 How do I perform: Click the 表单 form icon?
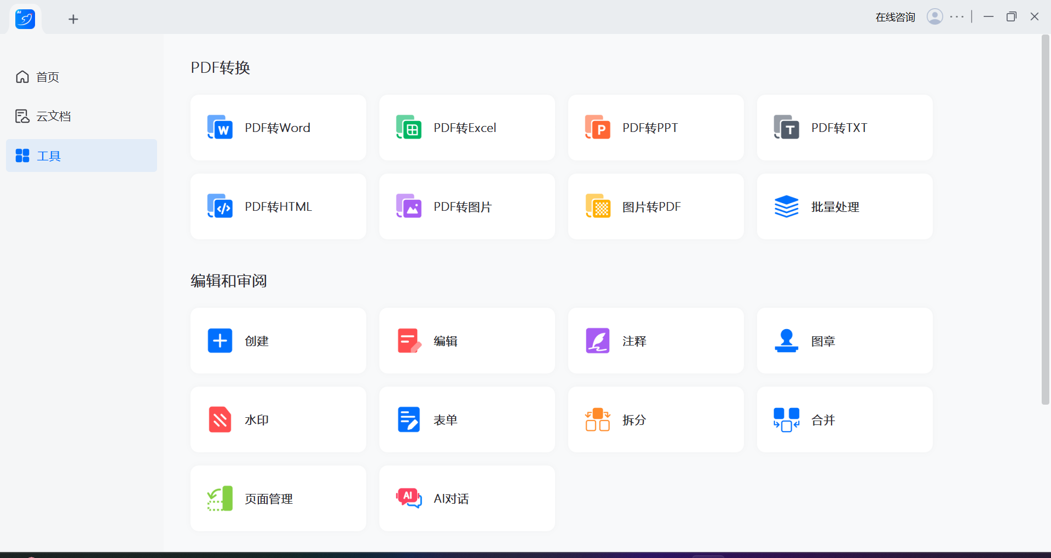[409, 419]
